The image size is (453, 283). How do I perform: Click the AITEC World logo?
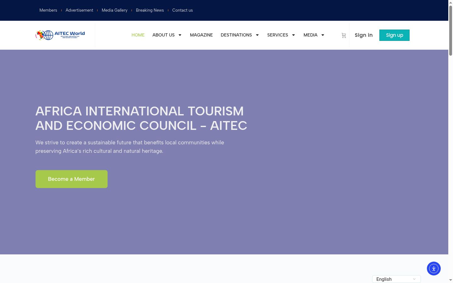coord(60,35)
